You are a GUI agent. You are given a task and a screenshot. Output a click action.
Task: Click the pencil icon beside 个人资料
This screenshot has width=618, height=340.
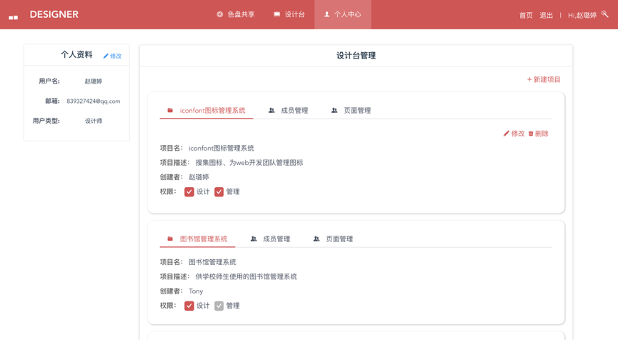(106, 56)
